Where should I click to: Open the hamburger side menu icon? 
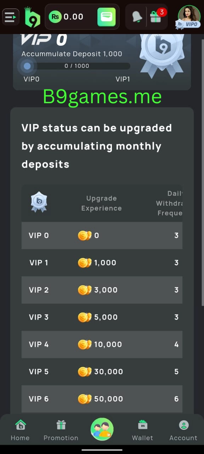point(11,17)
